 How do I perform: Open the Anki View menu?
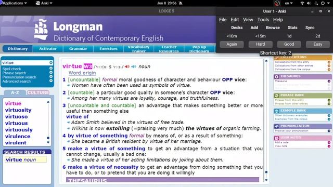pyautogui.click(x=248, y=20)
